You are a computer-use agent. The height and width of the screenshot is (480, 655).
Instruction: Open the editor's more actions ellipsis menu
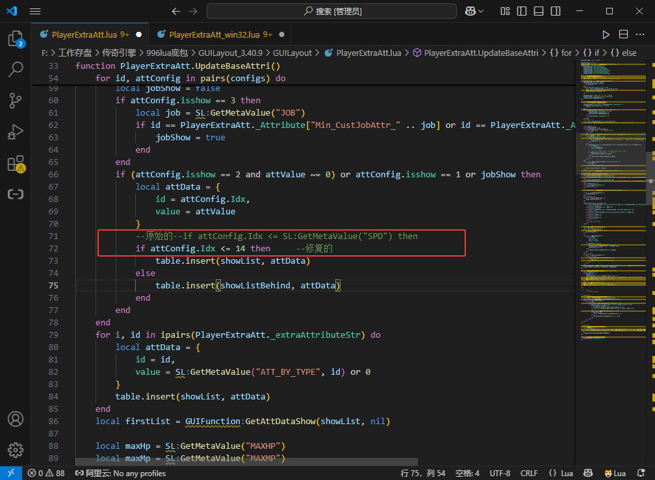[641, 34]
